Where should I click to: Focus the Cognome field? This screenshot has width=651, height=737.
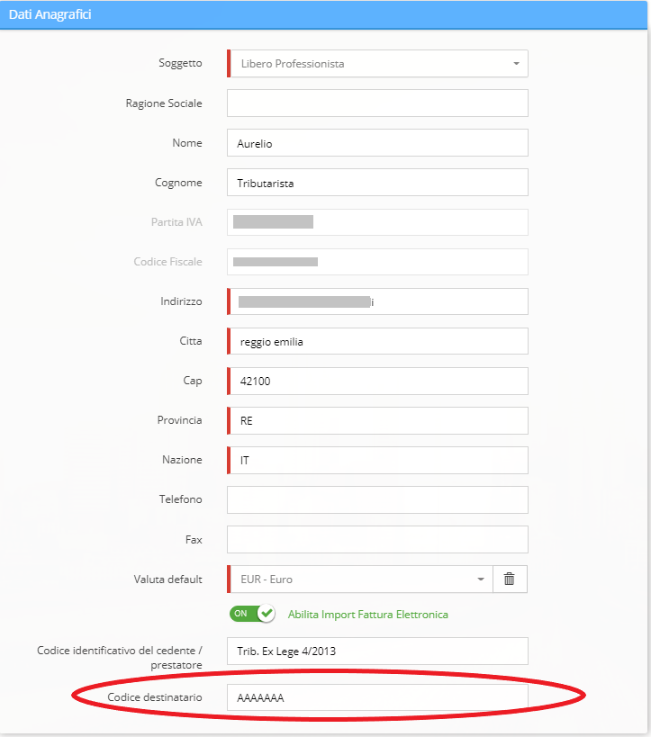click(377, 183)
